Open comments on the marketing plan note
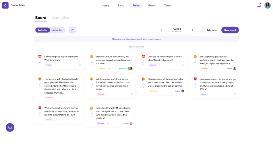The height and width of the screenshot is (144, 273). point(80,120)
